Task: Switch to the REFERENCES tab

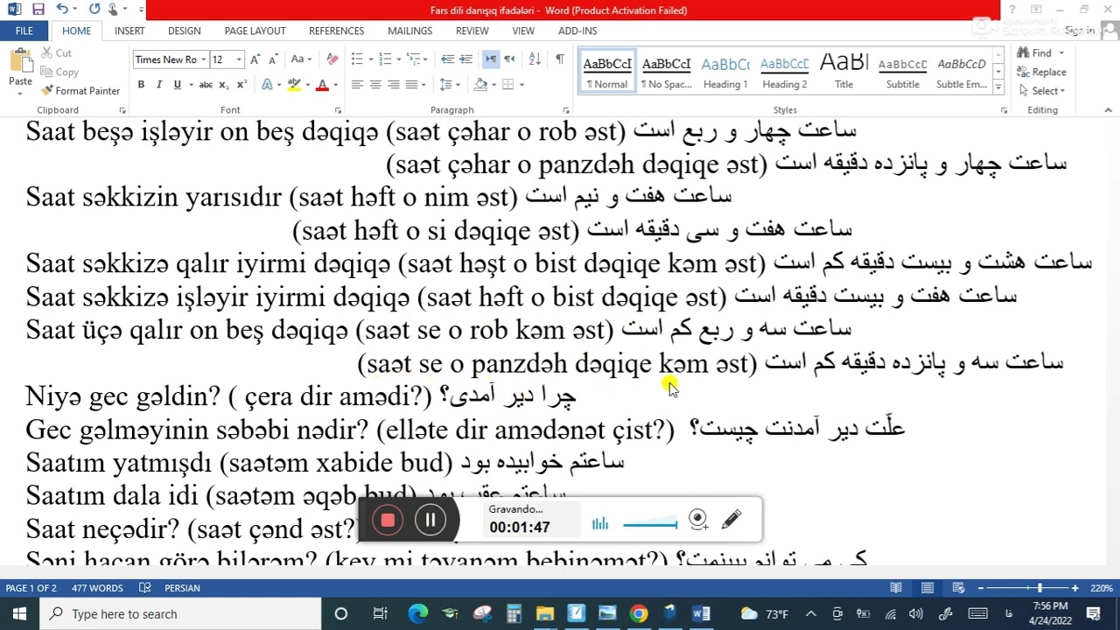Action: [x=336, y=31]
